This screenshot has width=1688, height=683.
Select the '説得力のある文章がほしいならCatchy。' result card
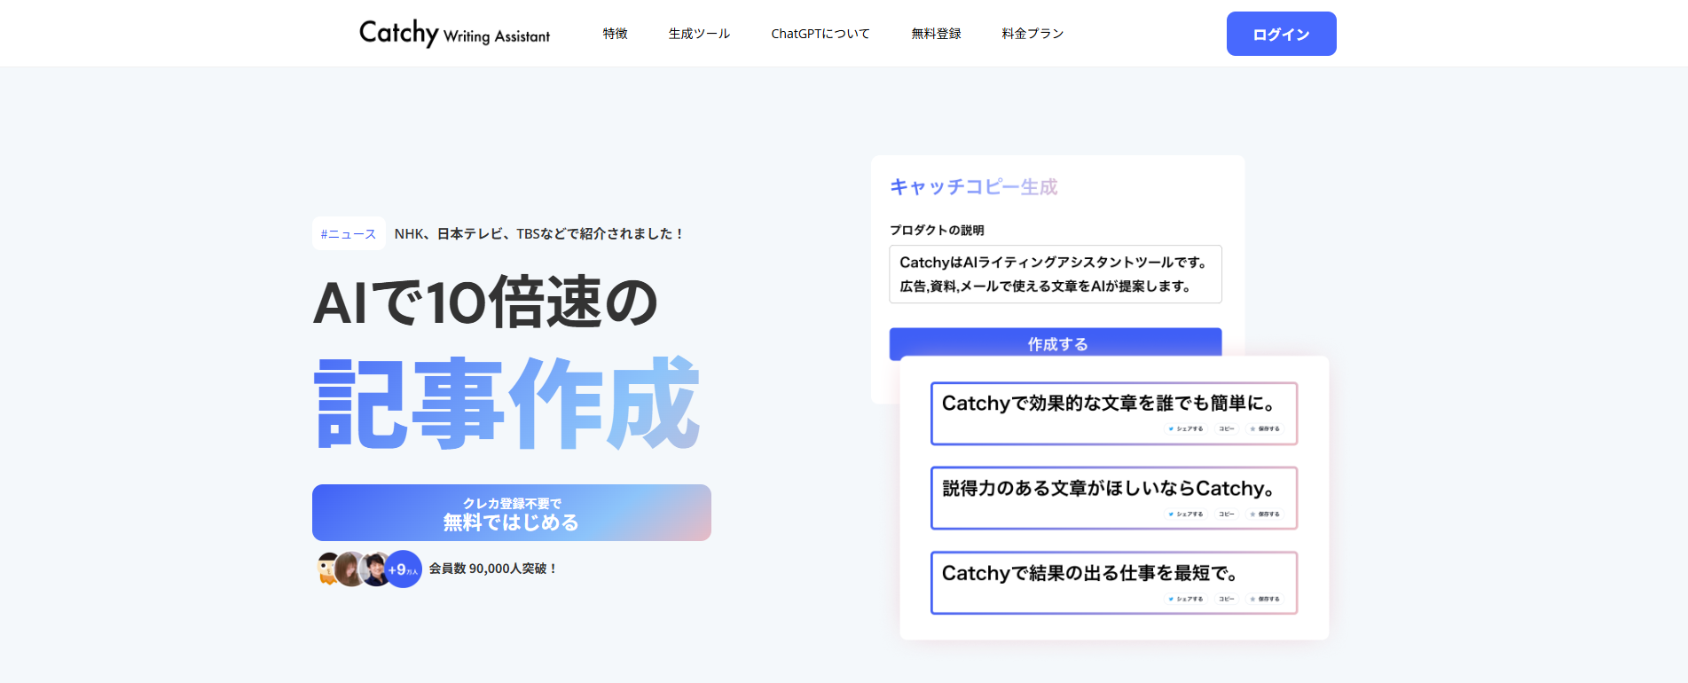click(x=1114, y=499)
